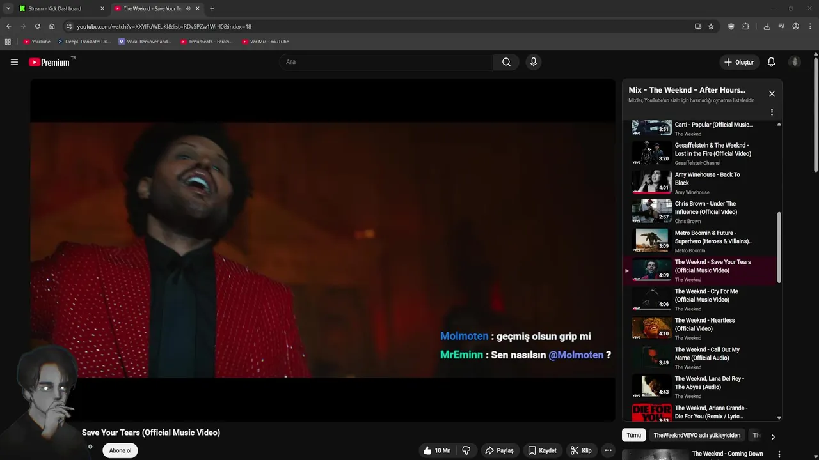The image size is (819, 460).
Task: Click the page vertical scrollbar thumb
Action: click(816, 115)
